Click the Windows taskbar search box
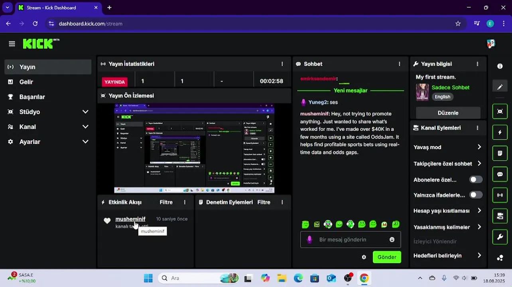This screenshot has width=512, height=287. coord(199,278)
